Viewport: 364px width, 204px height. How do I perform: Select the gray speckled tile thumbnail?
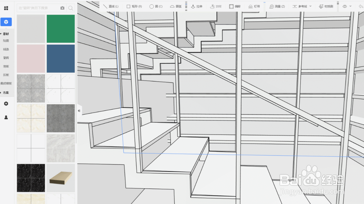[x=31, y=88]
